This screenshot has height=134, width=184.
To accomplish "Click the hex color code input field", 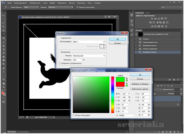I will [125, 116].
